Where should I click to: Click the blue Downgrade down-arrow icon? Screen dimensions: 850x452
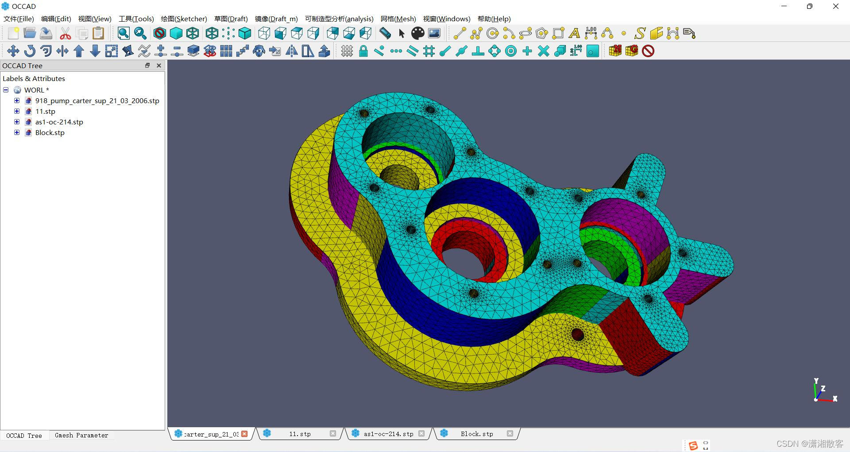pyautogui.click(x=95, y=51)
